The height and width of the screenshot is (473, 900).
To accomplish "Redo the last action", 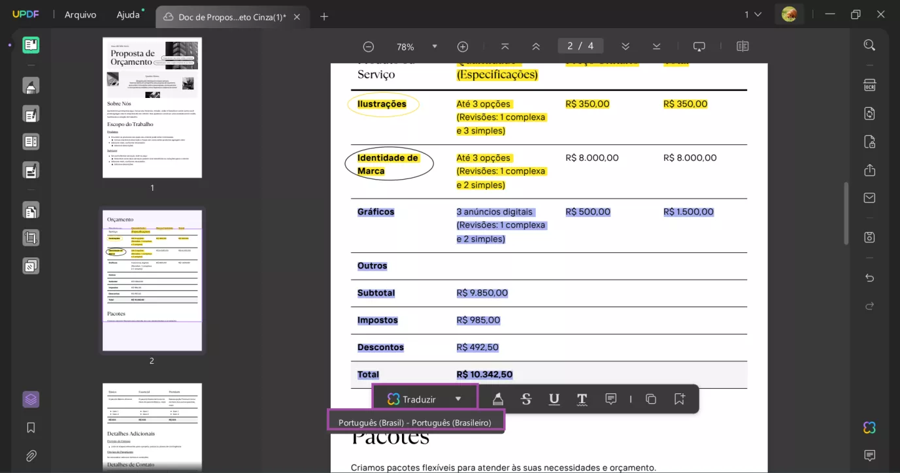I will pos(869,306).
